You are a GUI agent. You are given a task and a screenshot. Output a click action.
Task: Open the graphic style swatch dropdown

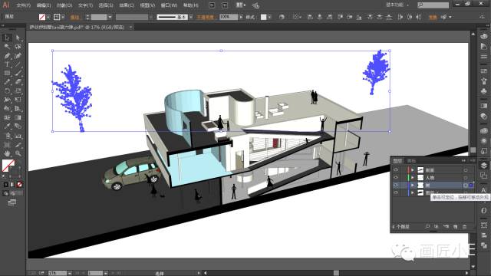[269, 17]
